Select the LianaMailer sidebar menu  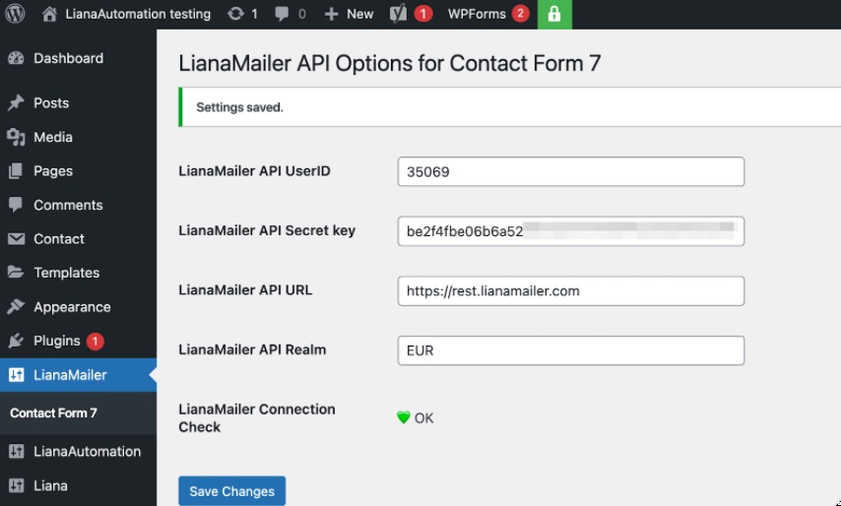click(70, 375)
